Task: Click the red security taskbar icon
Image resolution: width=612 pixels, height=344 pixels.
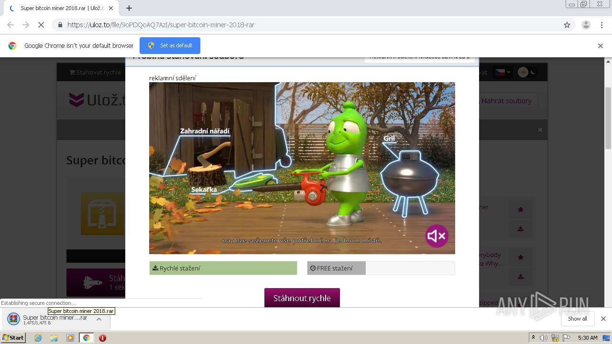Action: [102, 338]
